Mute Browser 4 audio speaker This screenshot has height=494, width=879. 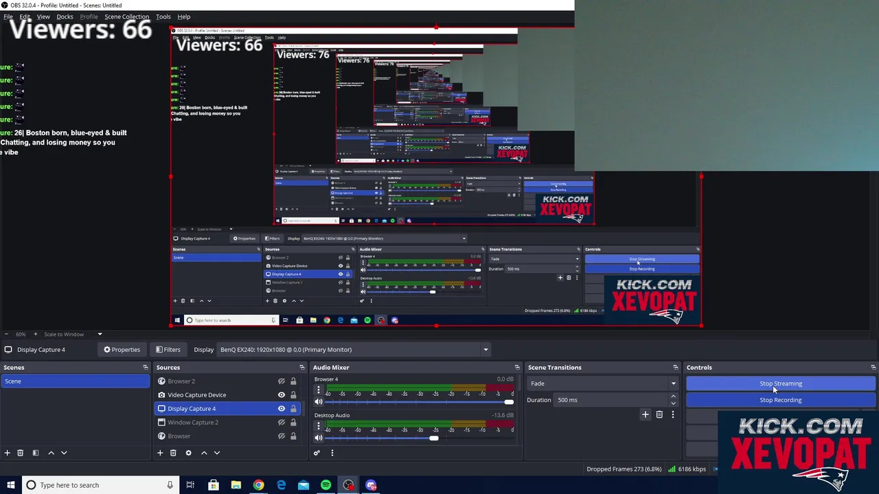tap(318, 401)
